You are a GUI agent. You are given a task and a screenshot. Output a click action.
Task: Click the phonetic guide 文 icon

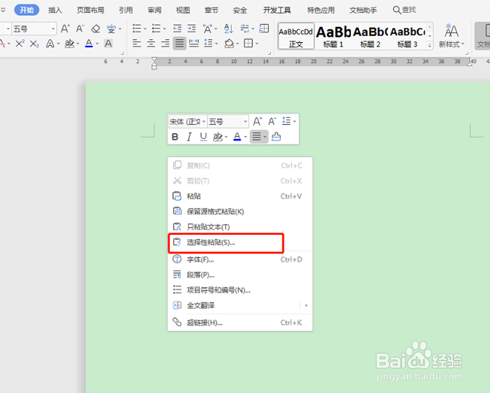pyautogui.click(x=111, y=29)
